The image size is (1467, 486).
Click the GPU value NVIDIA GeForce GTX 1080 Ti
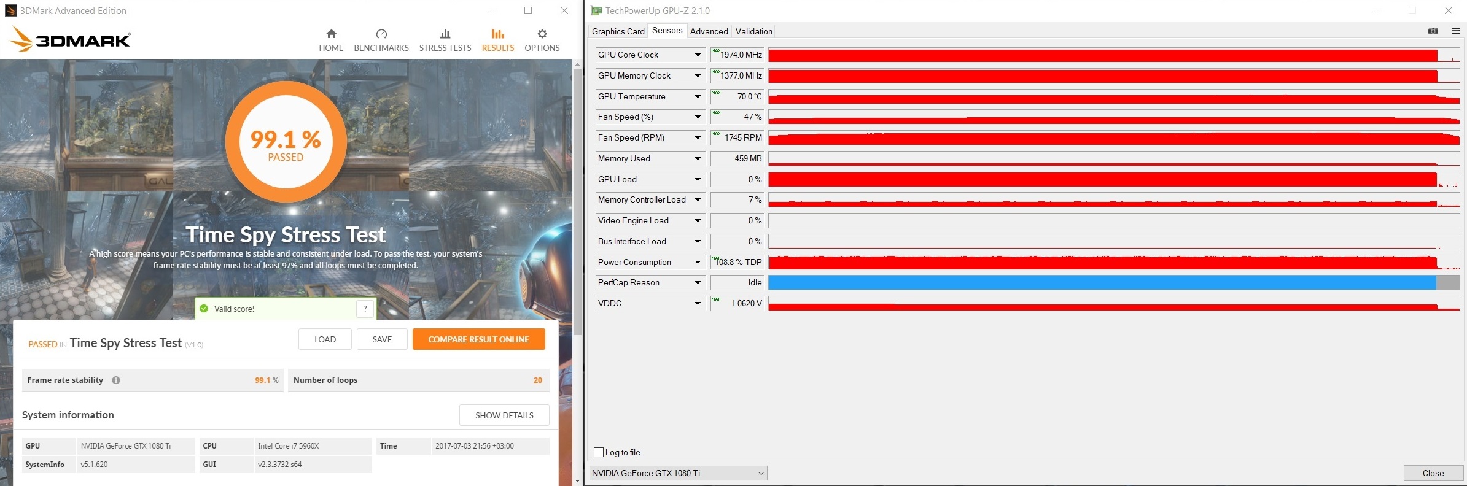[x=126, y=446]
